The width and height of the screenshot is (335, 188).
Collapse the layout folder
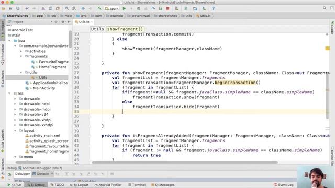[15, 130]
